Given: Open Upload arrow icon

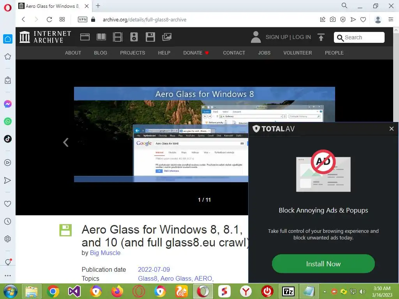Looking at the screenshot, I should point(321,37).
